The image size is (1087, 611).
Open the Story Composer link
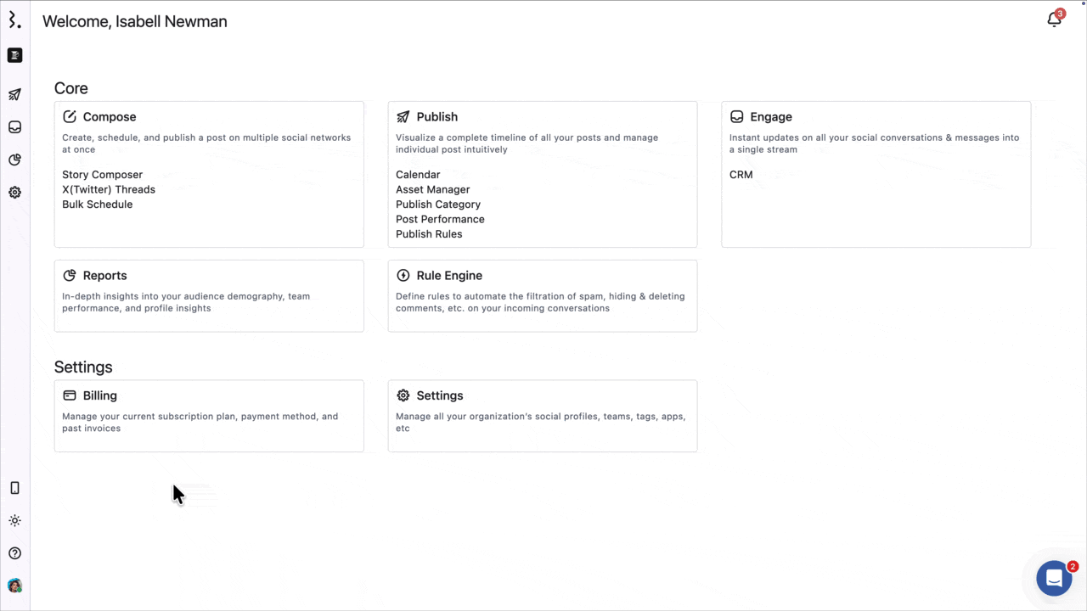[102, 175]
